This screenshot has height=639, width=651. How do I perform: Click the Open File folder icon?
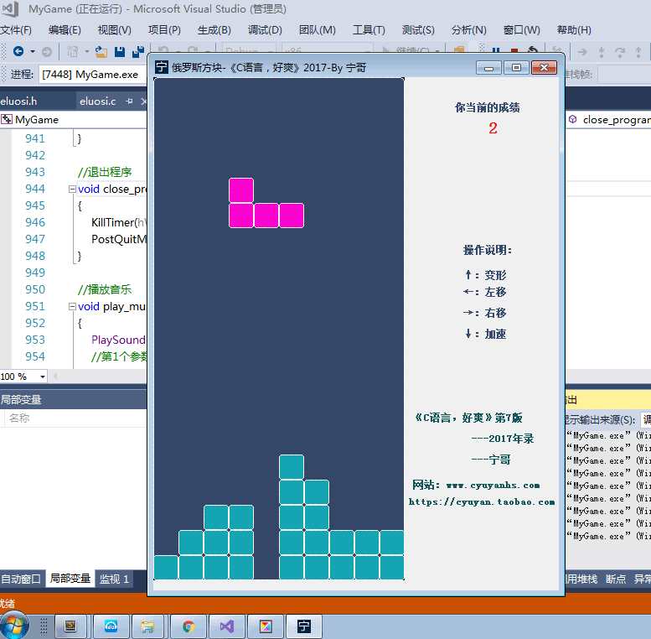tap(101, 51)
